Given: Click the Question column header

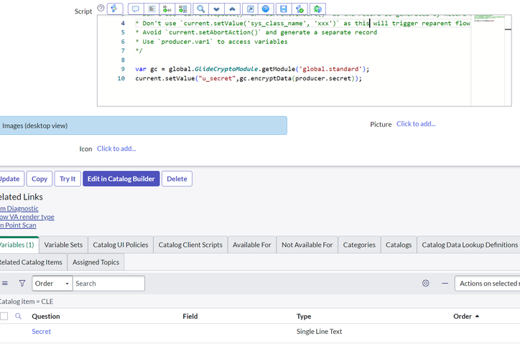Looking at the screenshot, I should [46, 316].
